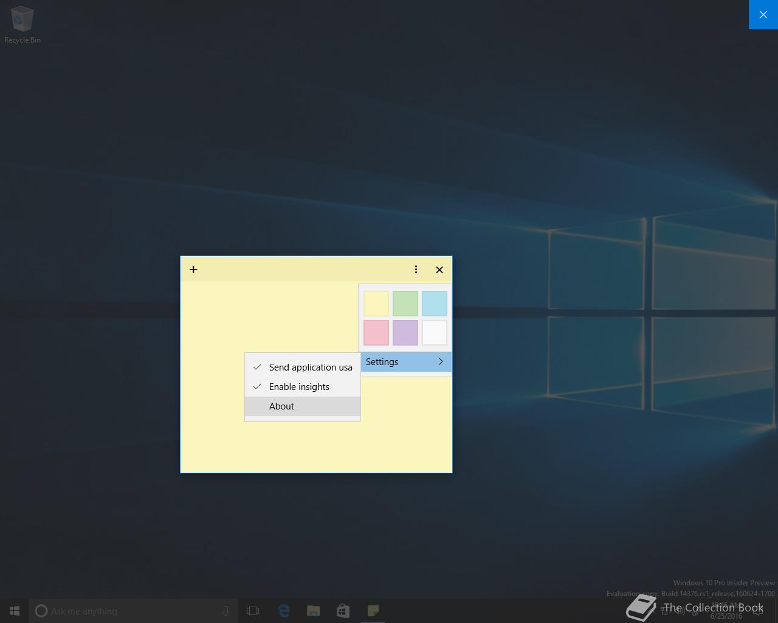Pick the purple note color

coord(405,333)
